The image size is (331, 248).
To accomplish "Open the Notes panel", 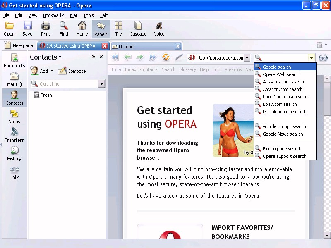I will 14,117.
